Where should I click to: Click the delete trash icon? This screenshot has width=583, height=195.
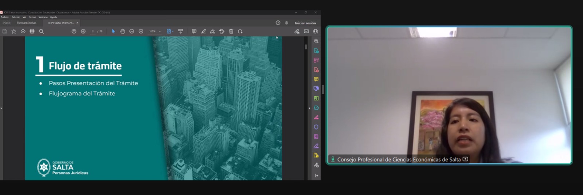(x=231, y=31)
